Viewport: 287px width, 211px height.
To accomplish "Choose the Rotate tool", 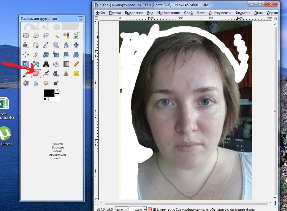I will (x=46, y=55).
